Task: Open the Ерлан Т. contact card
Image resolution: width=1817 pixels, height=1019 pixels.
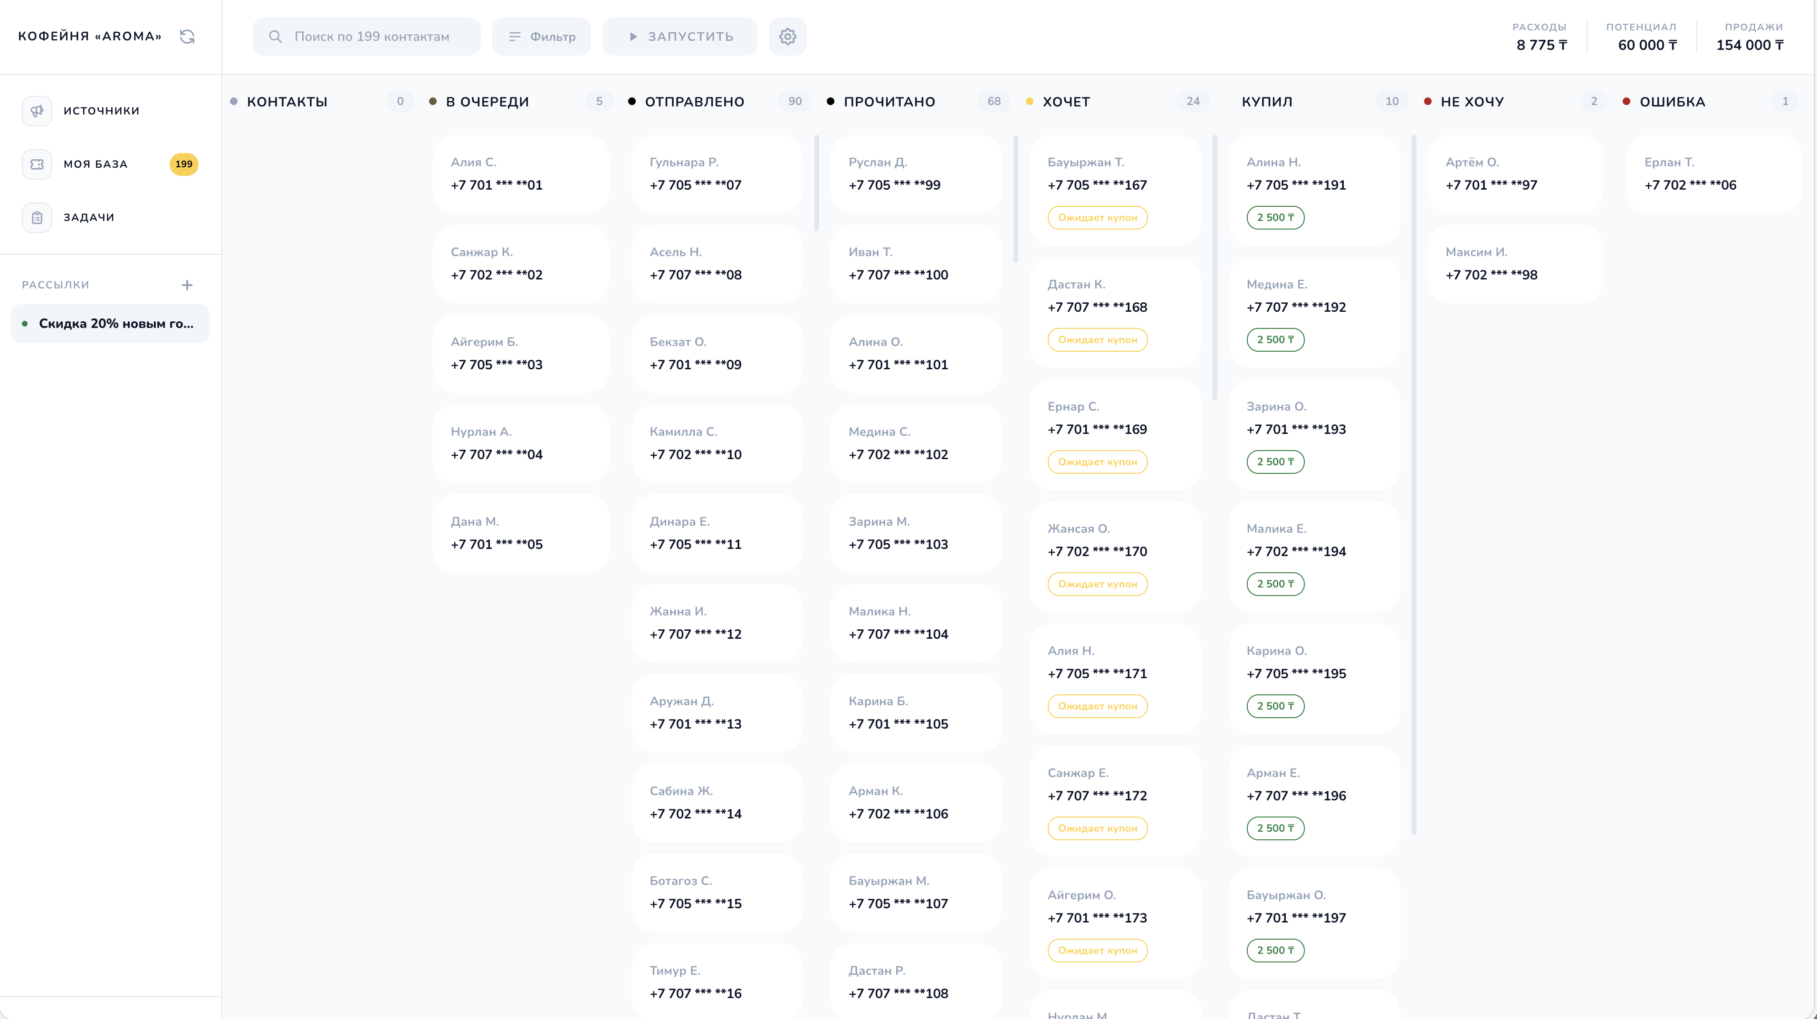Action: [1714, 174]
